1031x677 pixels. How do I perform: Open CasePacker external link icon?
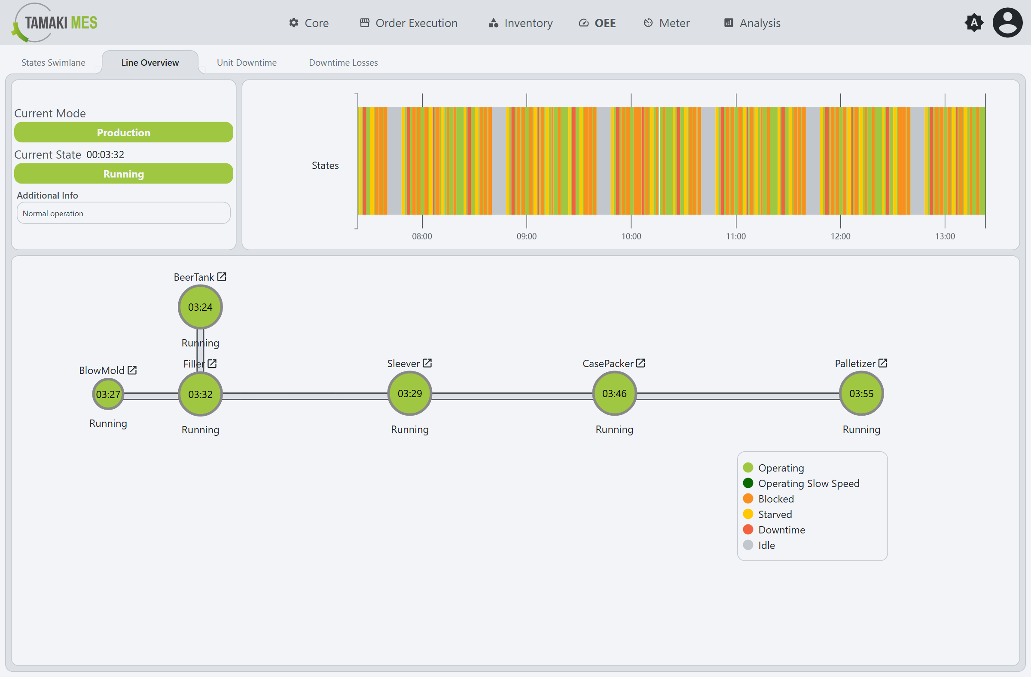click(641, 363)
